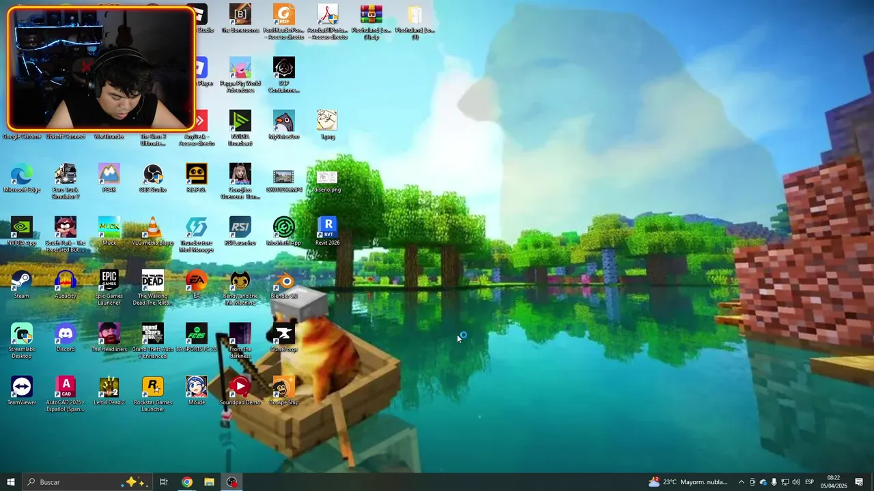This screenshot has height=491, width=874.
Task: Launch Steam from the desktop
Action: [x=22, y=284]
